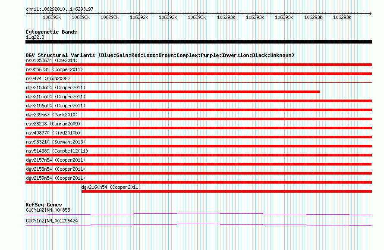Open variant dgv2157n54 (Cooper2011) label

coord(56,160)
